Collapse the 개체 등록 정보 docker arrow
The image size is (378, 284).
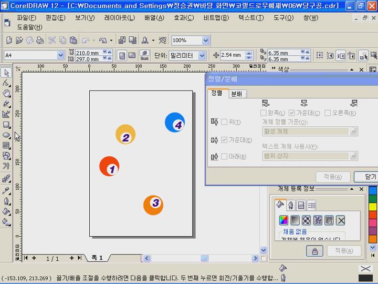[x=352, y=189]
